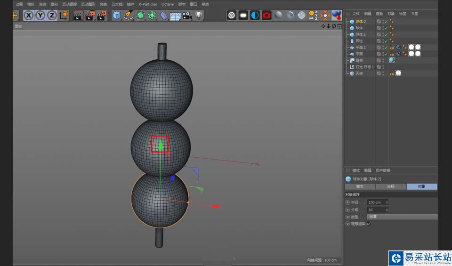Switch to the 坐标 tab in attributes

tap(391, 186)
